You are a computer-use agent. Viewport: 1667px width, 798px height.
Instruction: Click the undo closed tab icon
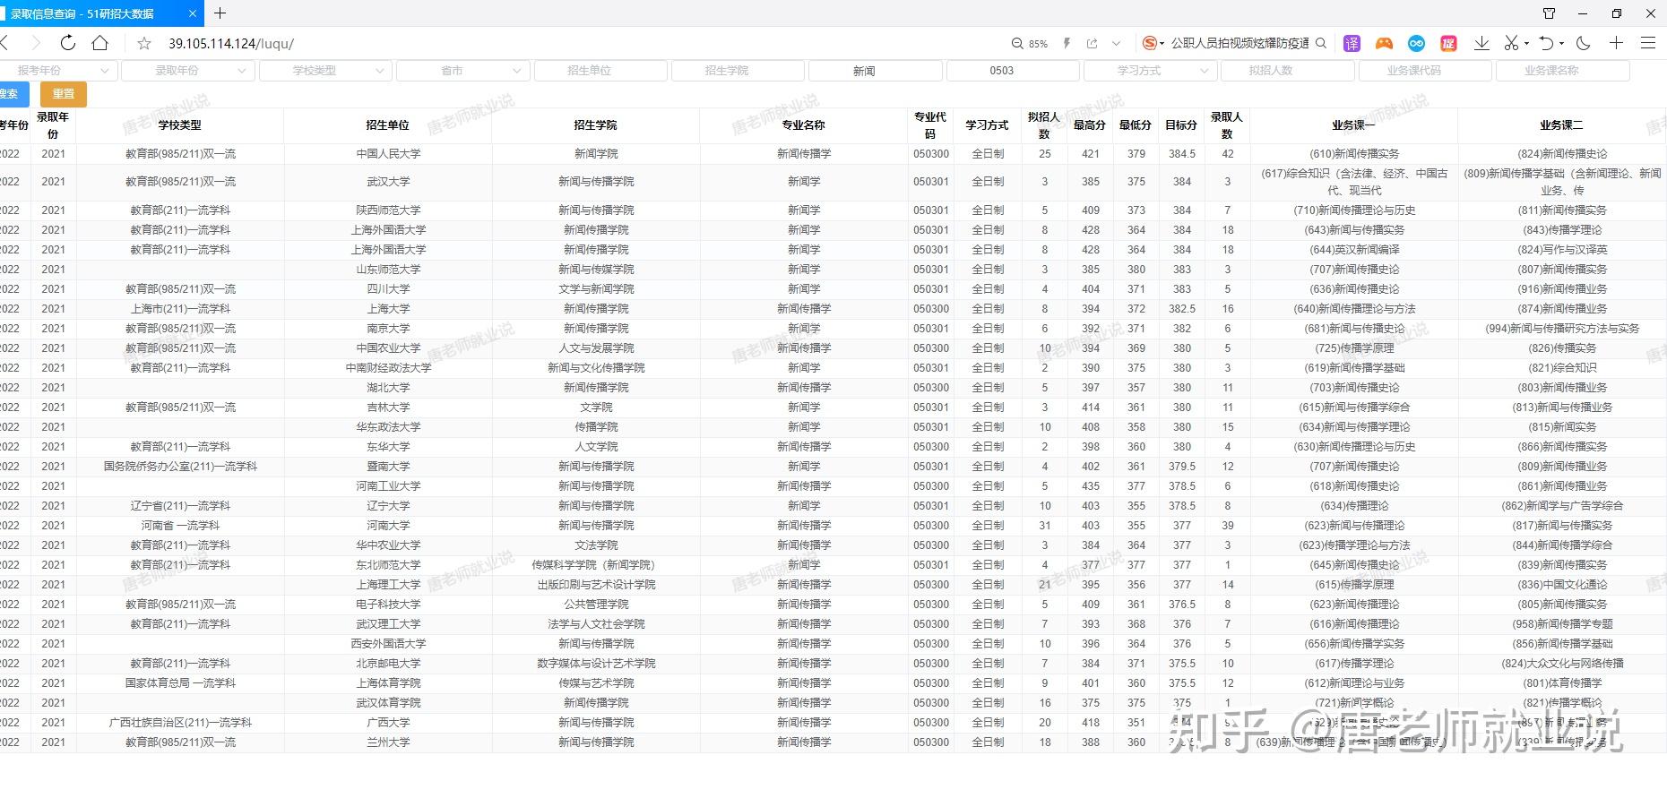1546,43
